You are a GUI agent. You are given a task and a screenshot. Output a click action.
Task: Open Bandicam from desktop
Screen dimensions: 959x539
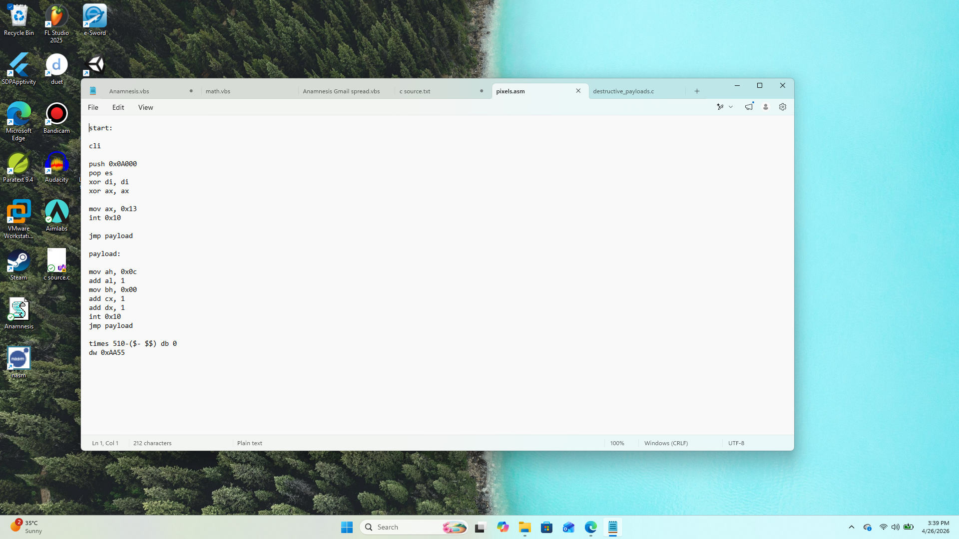click(x=56, y=118)
